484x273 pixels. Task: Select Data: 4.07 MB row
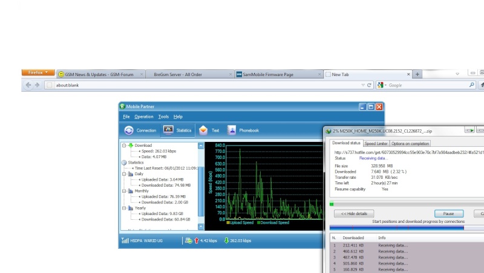click(154, 157)
